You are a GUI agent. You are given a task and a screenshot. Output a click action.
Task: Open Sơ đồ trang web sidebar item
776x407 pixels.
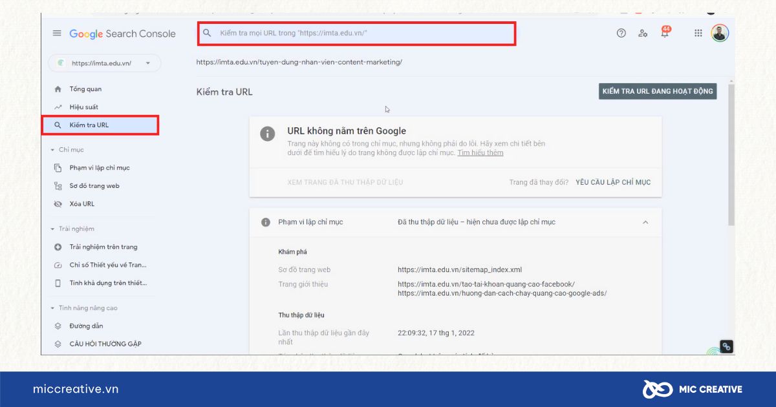click(94, 186)
